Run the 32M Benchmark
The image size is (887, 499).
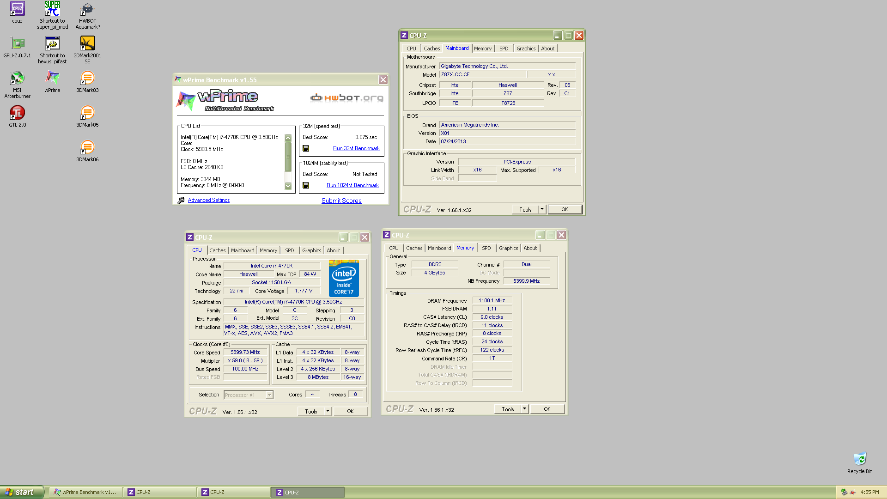coord(356,148)
